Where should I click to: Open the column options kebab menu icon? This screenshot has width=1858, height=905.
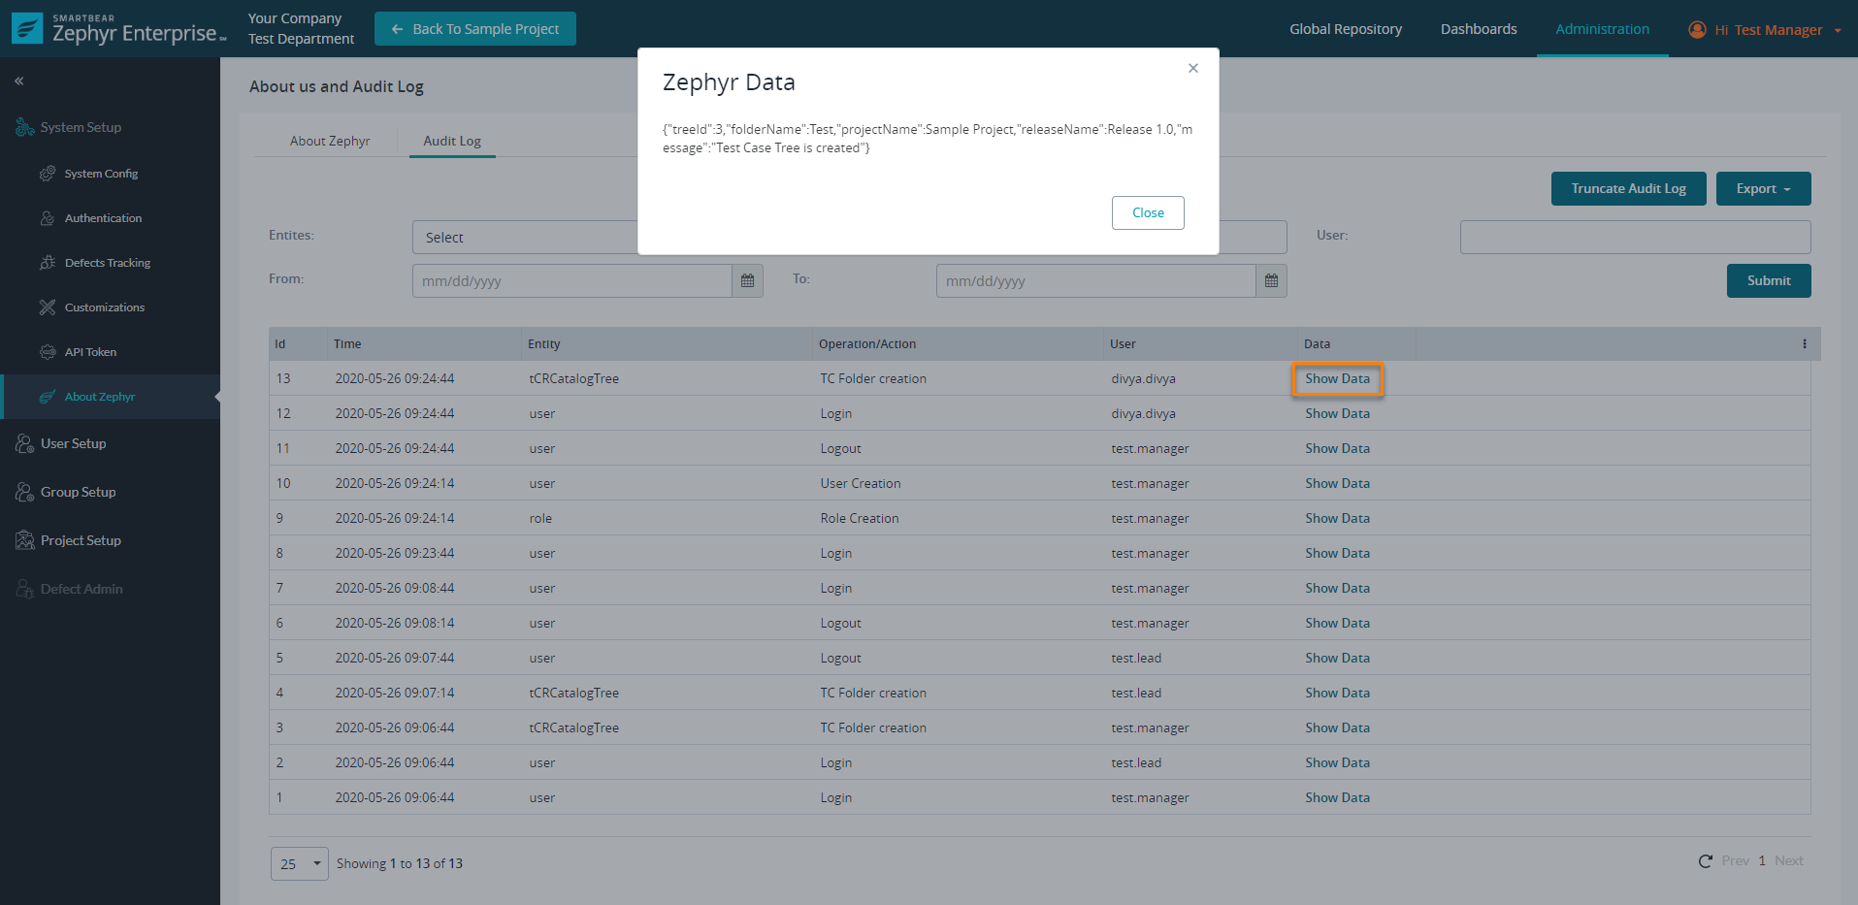(x=1804, y=344)
